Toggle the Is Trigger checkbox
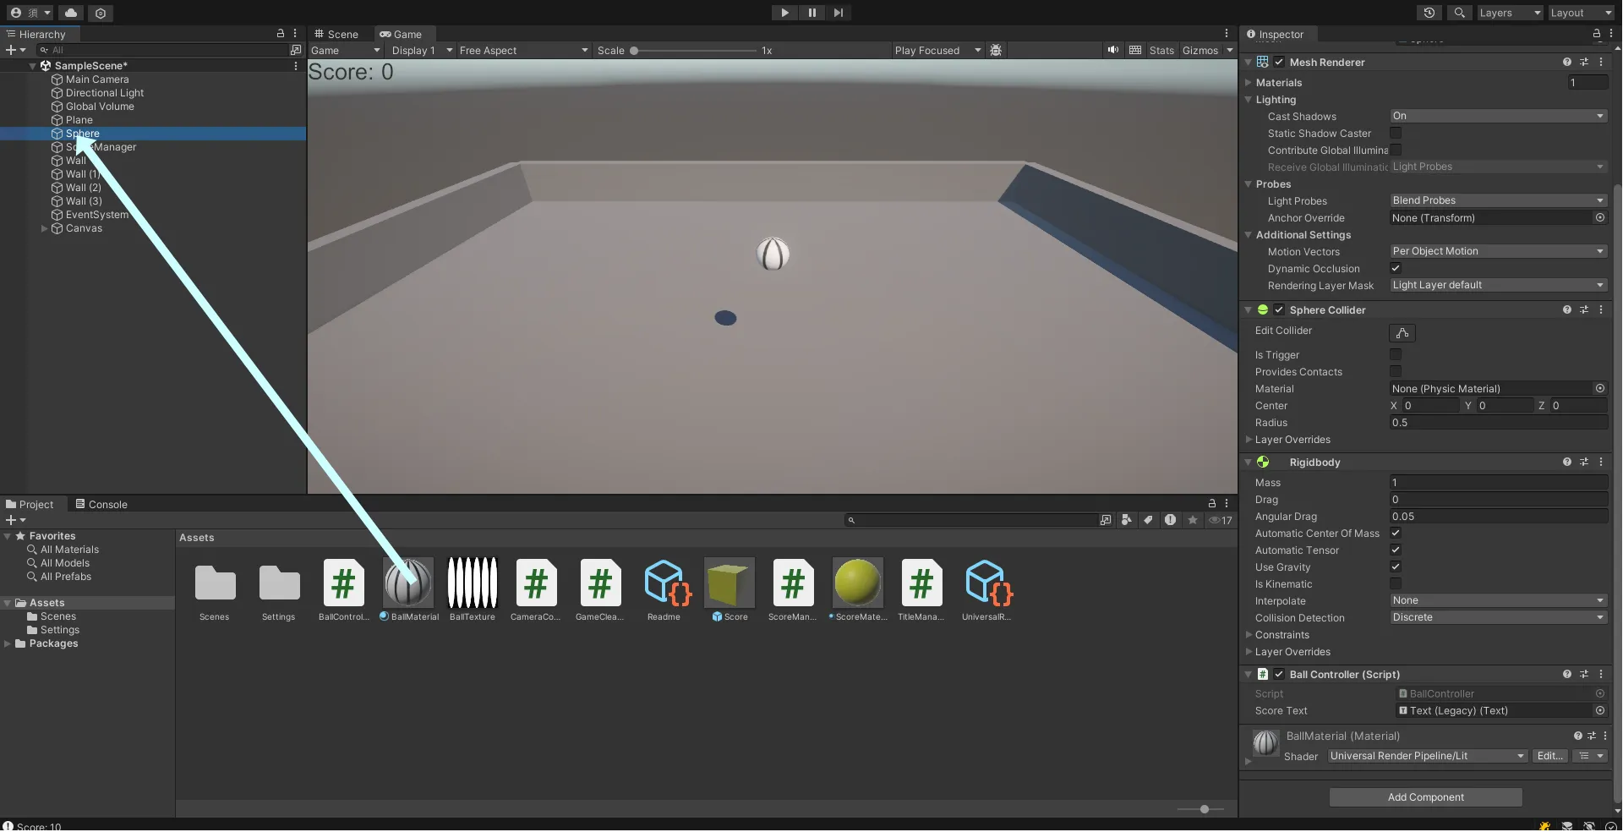The width and height of the screenshot is (1623, 832). coord(1396,355)
